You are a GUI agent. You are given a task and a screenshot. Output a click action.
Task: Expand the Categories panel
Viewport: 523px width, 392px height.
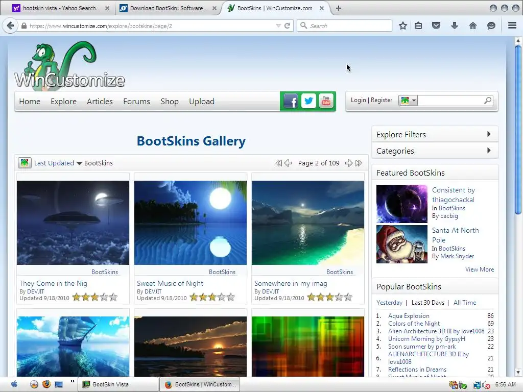(x=435, y=151)
